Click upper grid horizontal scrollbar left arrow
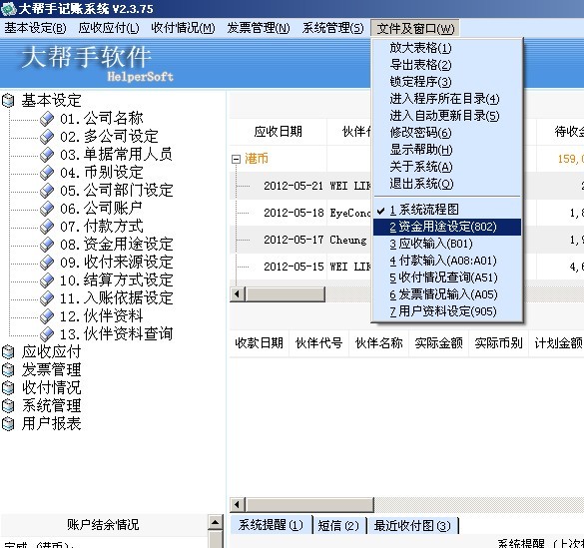Image resolution: width=584 pixels, height=548 pixels. [238, 294]
